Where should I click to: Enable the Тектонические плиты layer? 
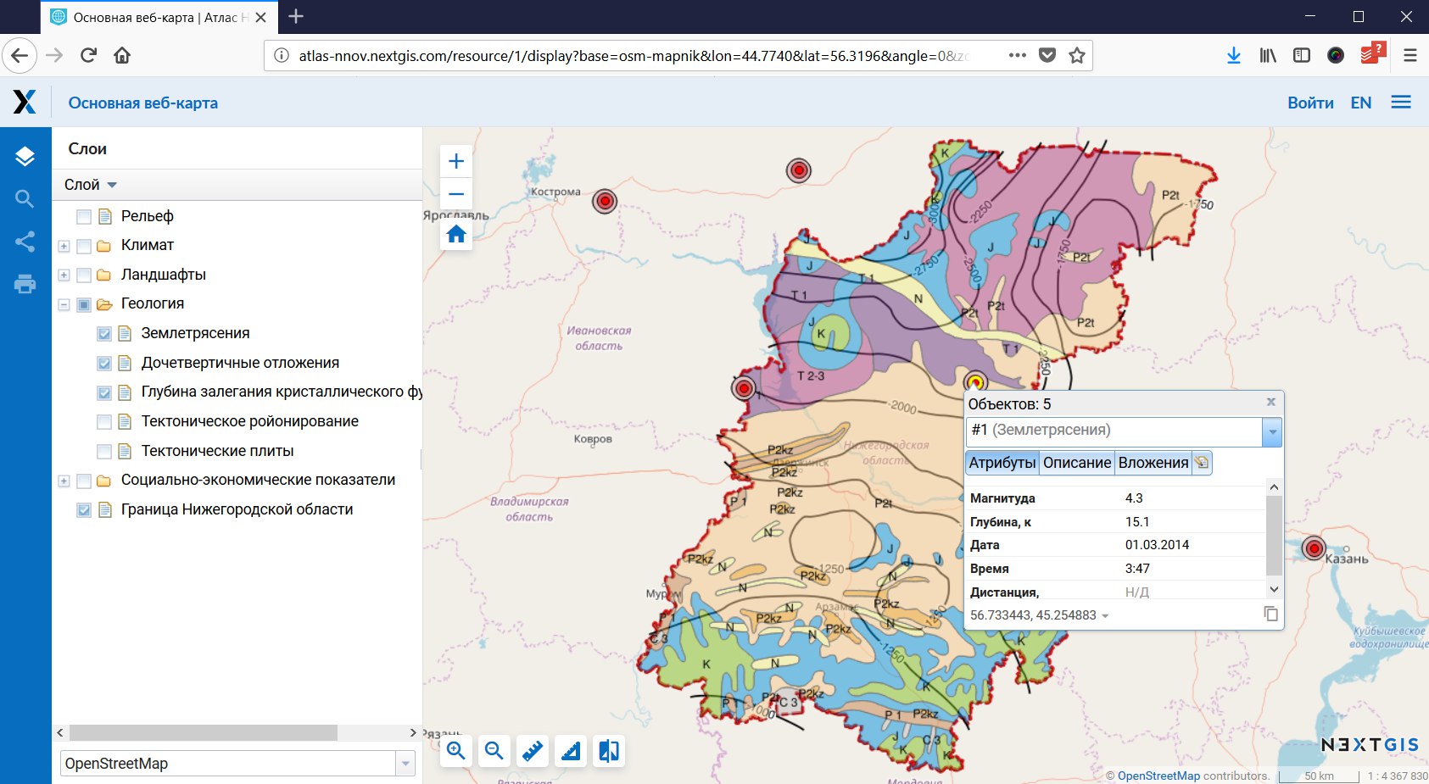(x=104, y=452)
